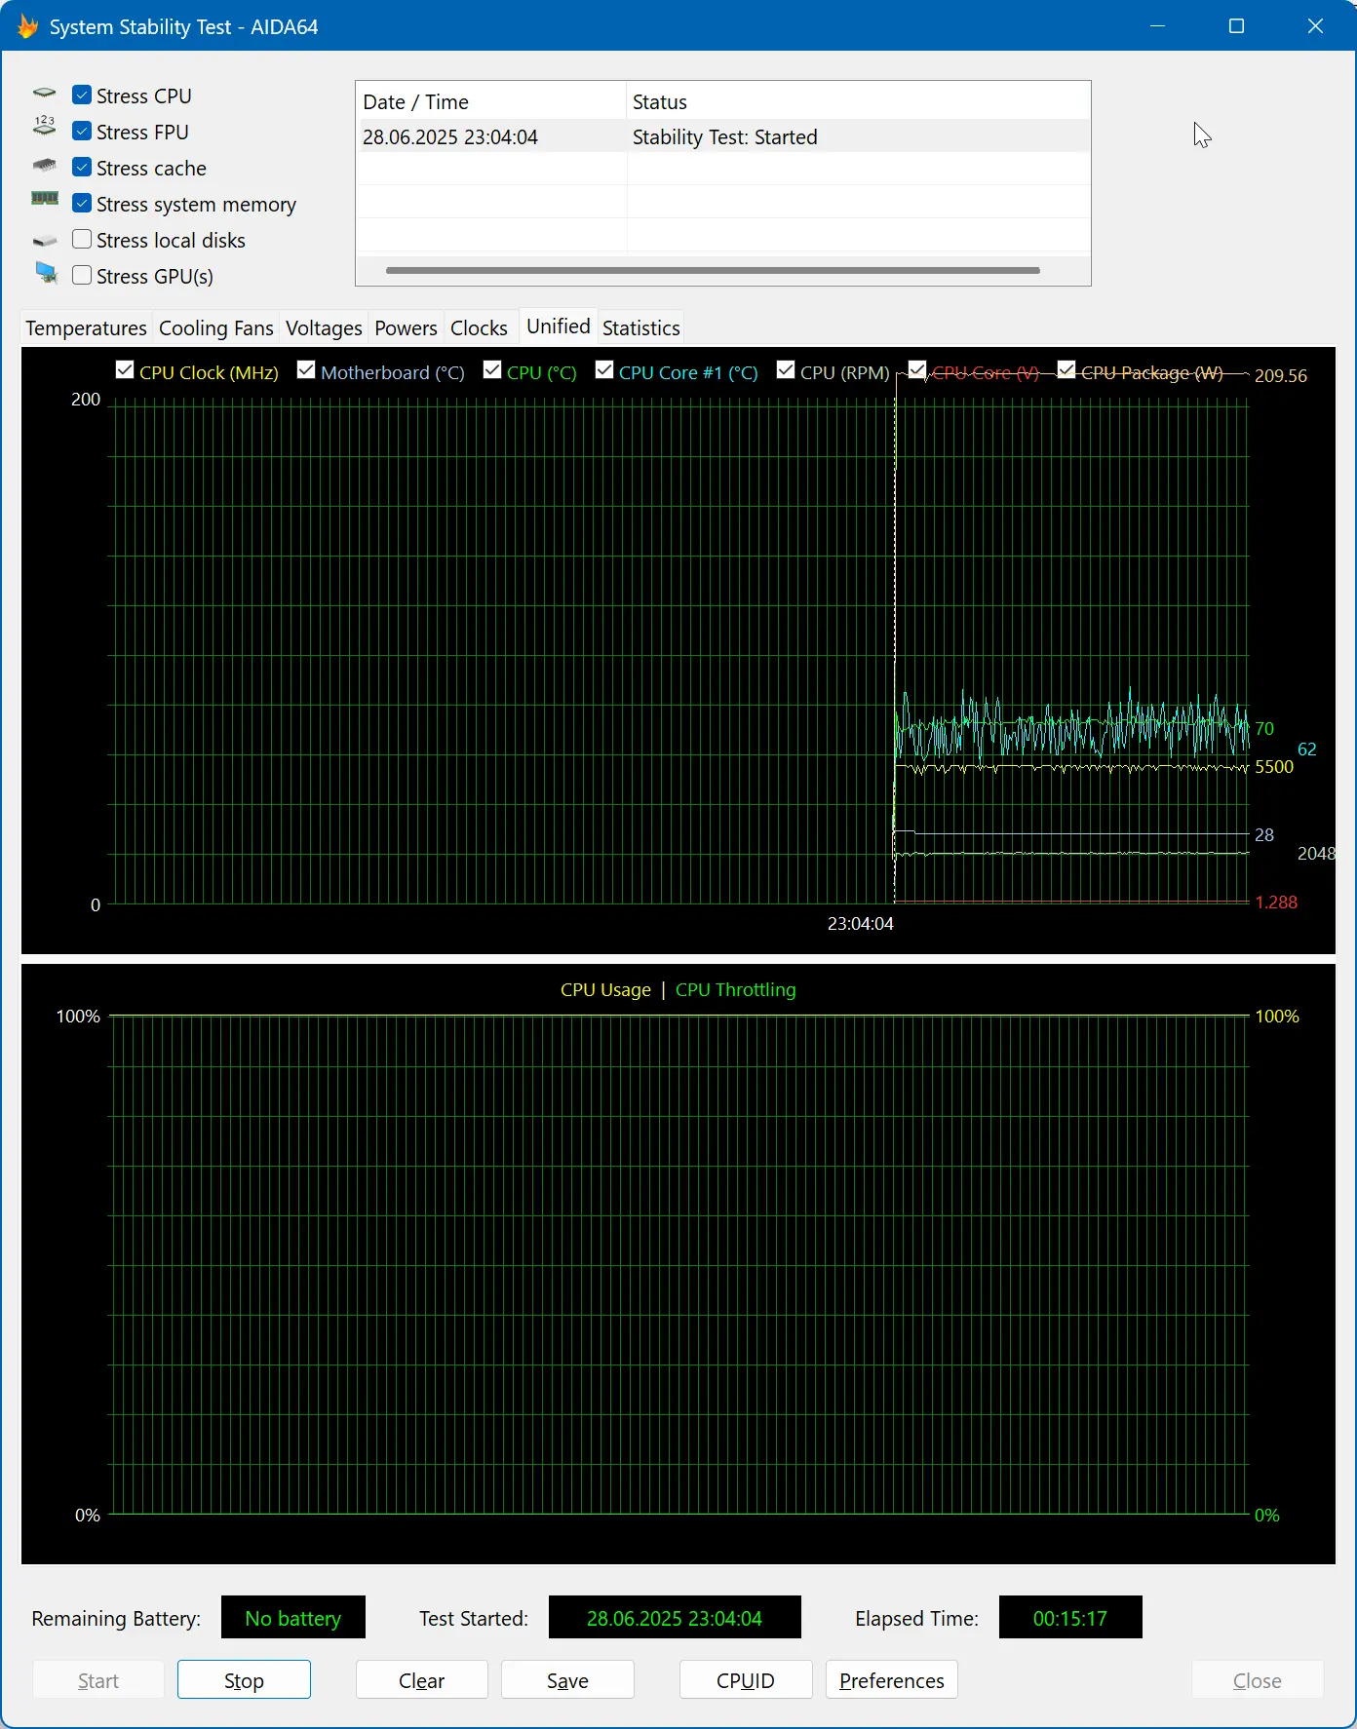Select the Stability Test: Started log row
This screenshot has height=1729, width=1357.
click(x=723, y=136)
